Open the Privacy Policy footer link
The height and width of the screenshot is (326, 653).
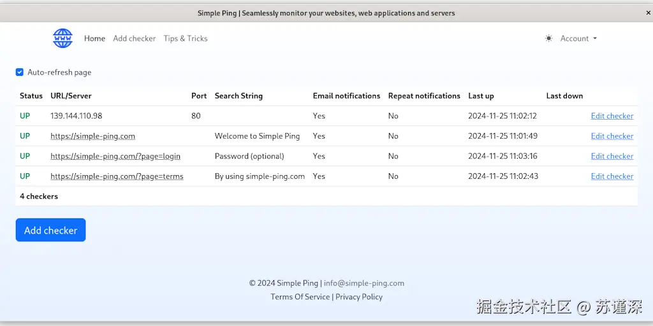359,297
